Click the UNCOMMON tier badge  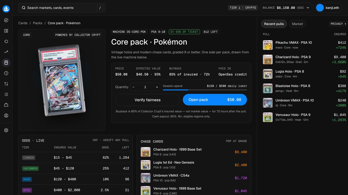coord(30,168)
